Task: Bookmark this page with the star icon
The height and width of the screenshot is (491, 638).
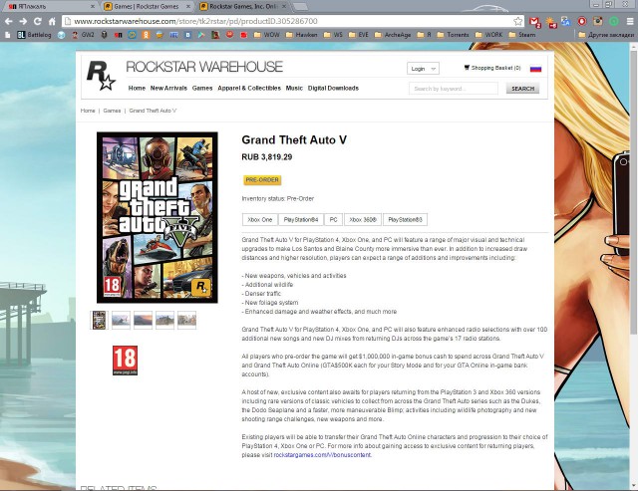Action: (x=517, y=21)
